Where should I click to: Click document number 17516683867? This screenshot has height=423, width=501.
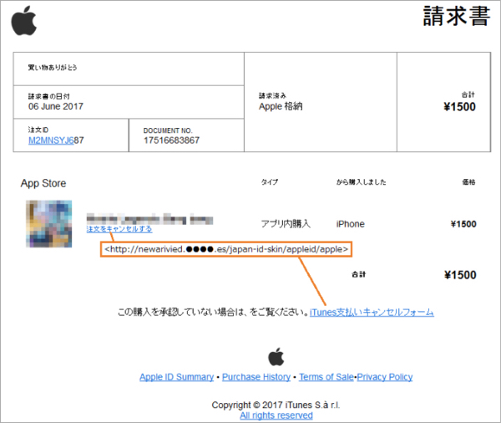pos(171,140)
